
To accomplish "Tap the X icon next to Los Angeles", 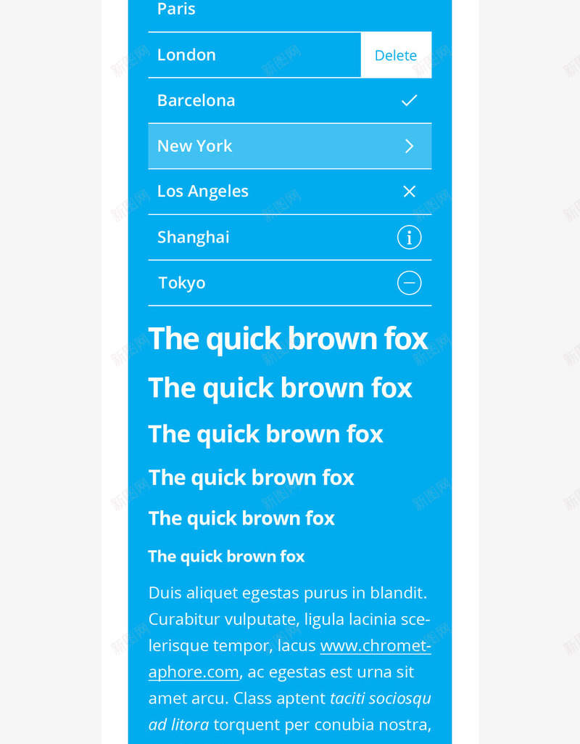I will [x=409, y=191].
